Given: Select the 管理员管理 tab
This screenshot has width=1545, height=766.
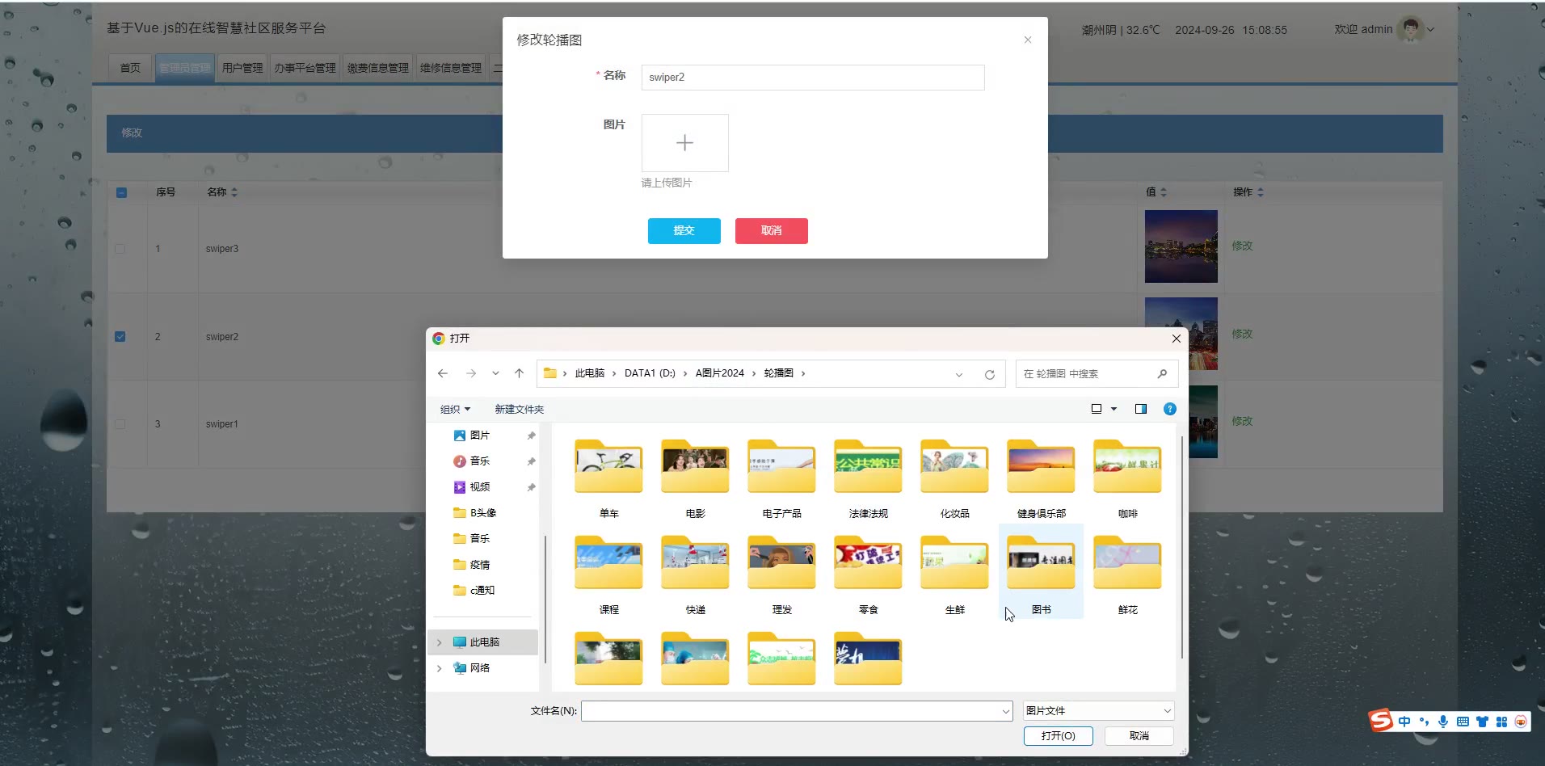Looking at the screenshot, I should point(184,68).
